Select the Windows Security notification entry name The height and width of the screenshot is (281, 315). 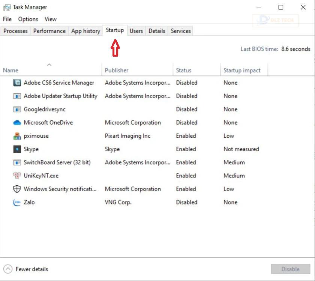click(x=60, y=189)
